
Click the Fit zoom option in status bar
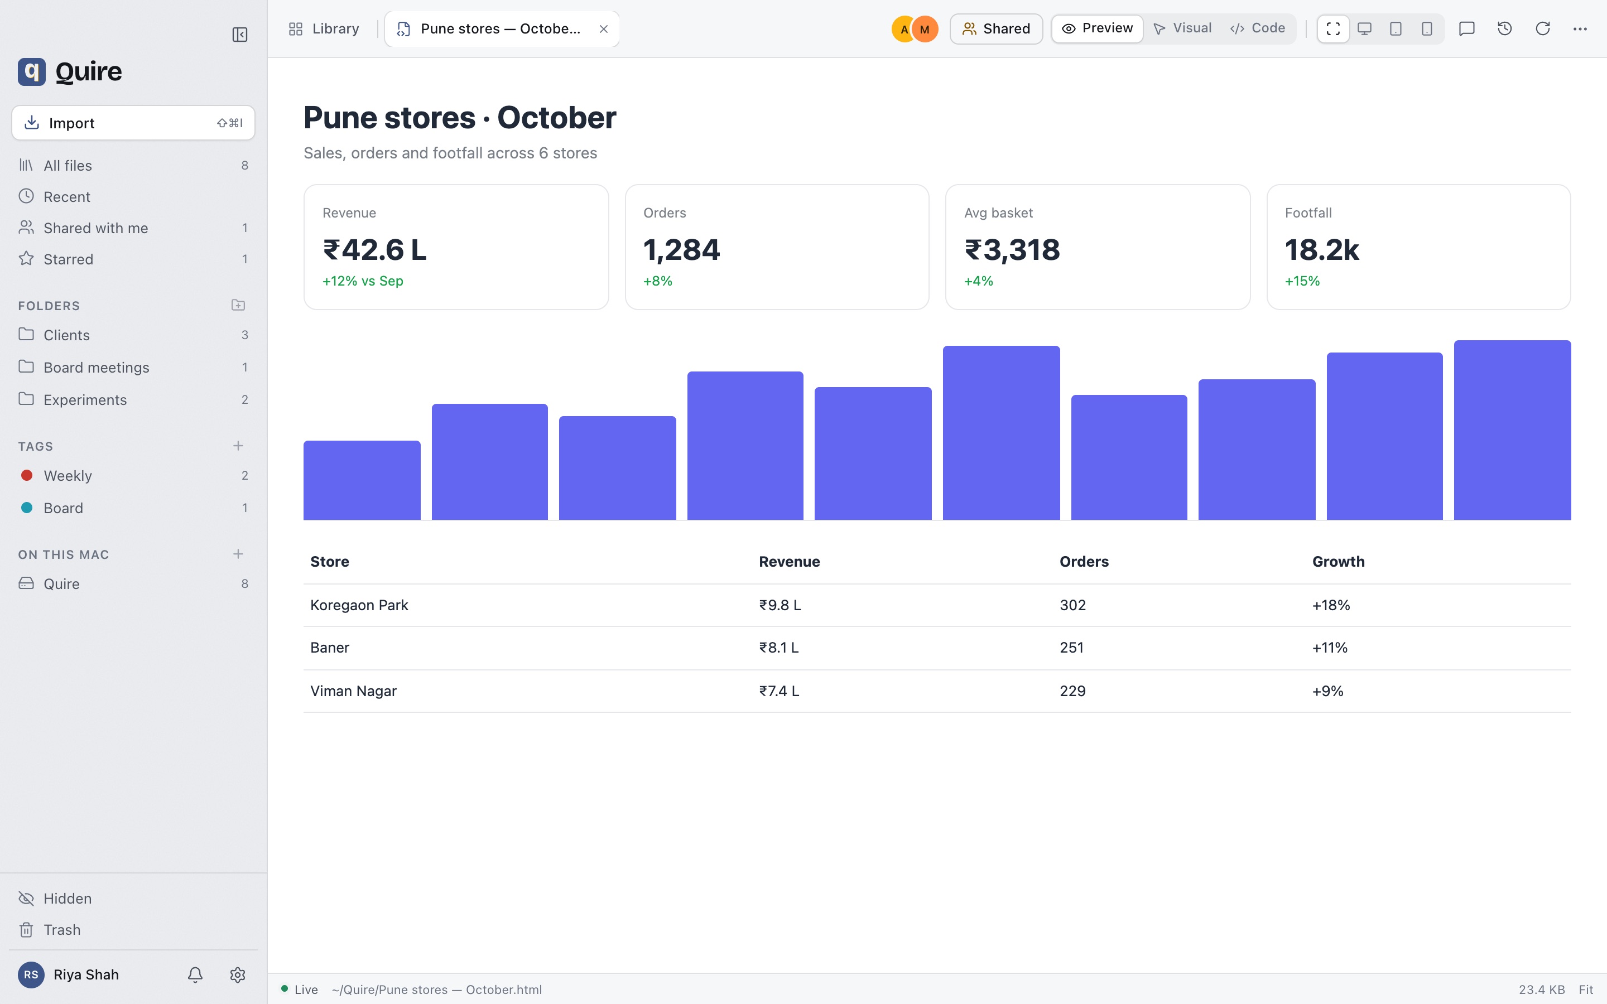click(1586, 989)
